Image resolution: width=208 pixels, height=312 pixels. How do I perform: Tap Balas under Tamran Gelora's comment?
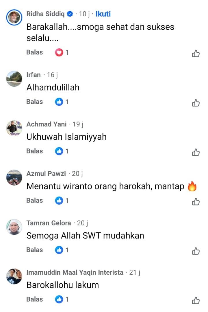point(35,250)
